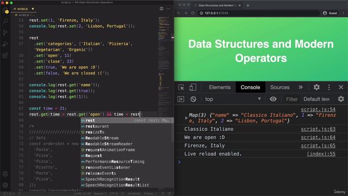This screenshot has width=348, height=196.
Task: Open the script.js:54 source link
Action: tap(318, 109)
